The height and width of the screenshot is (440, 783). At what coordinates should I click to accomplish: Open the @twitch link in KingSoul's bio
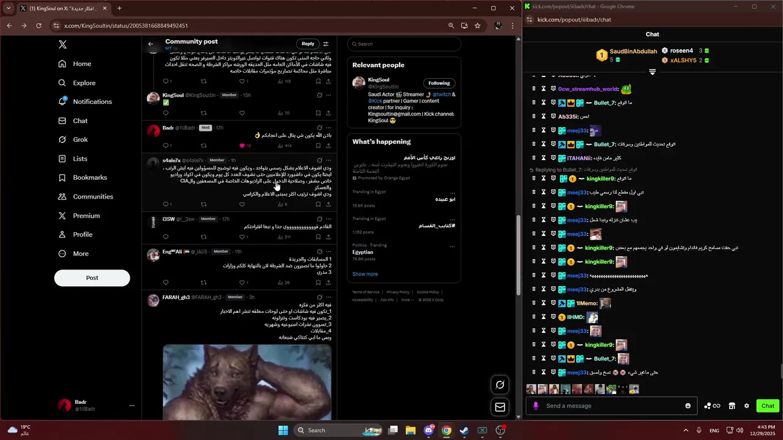[x=442, y=95]
